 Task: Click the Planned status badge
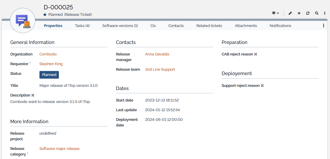tap(49, 75)
